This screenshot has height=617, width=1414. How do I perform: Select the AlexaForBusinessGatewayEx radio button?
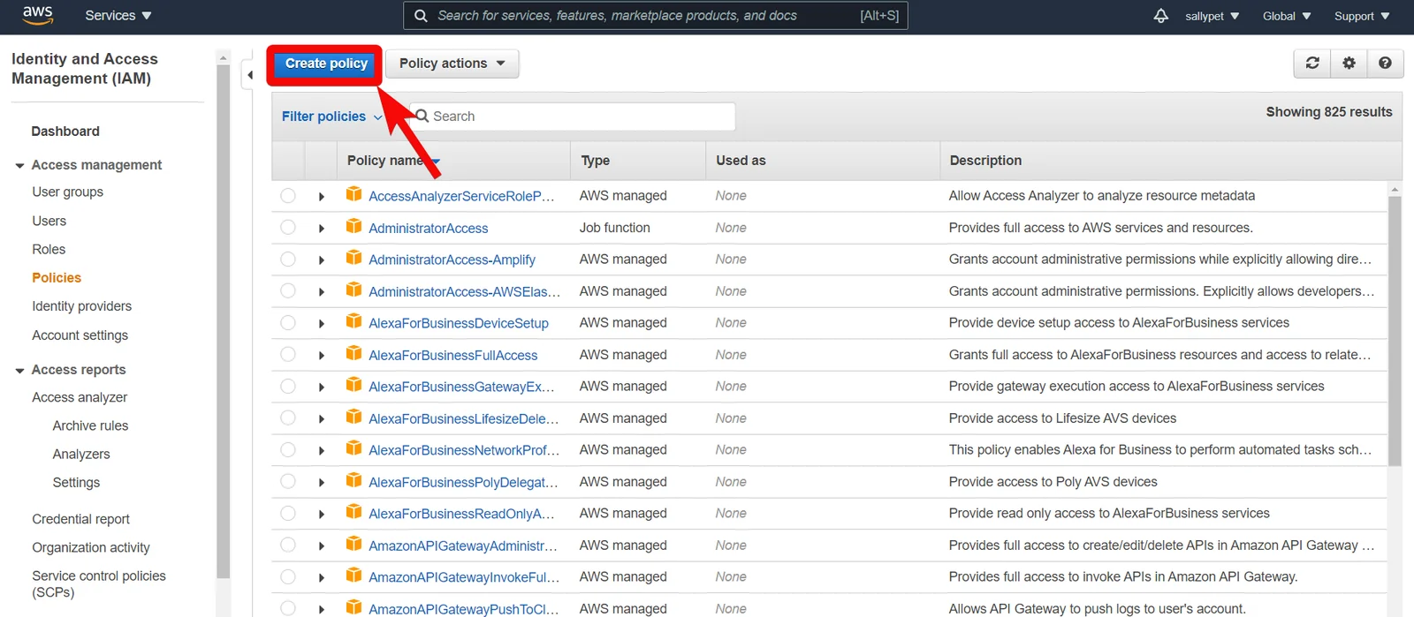point(288,386)
